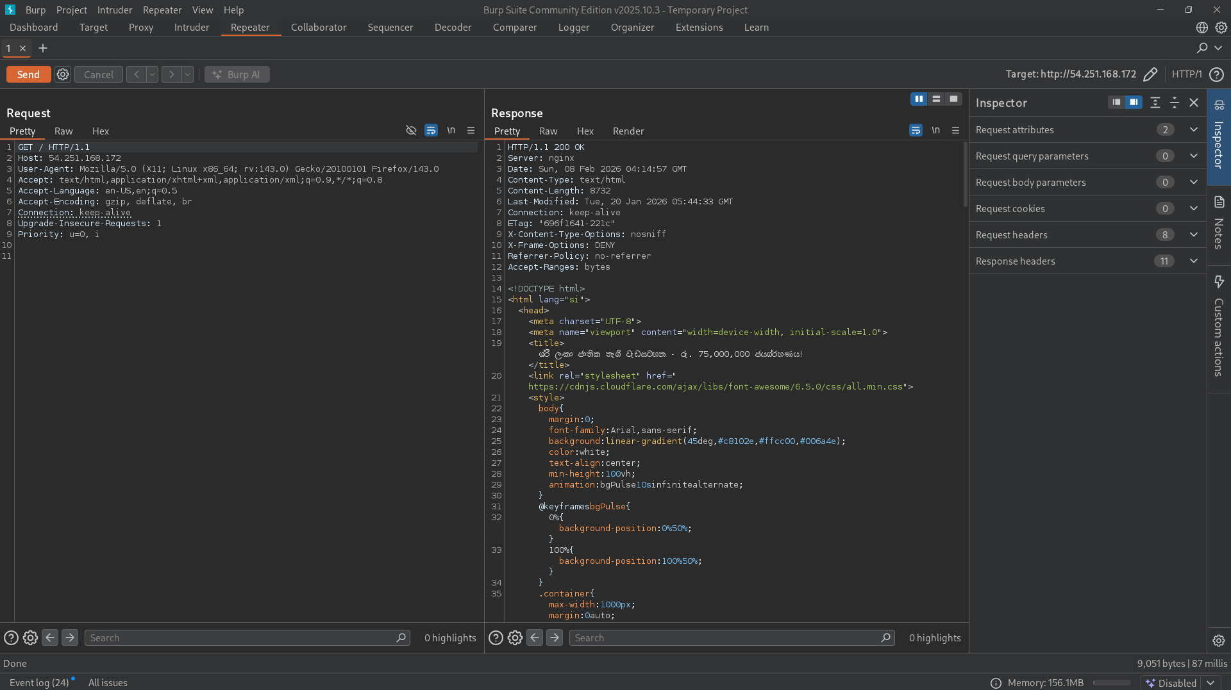The width and height of the screenshot is (1231, 690).
Task: Click the Repeater tab search magnifier icon
Action: point(1202,48)
